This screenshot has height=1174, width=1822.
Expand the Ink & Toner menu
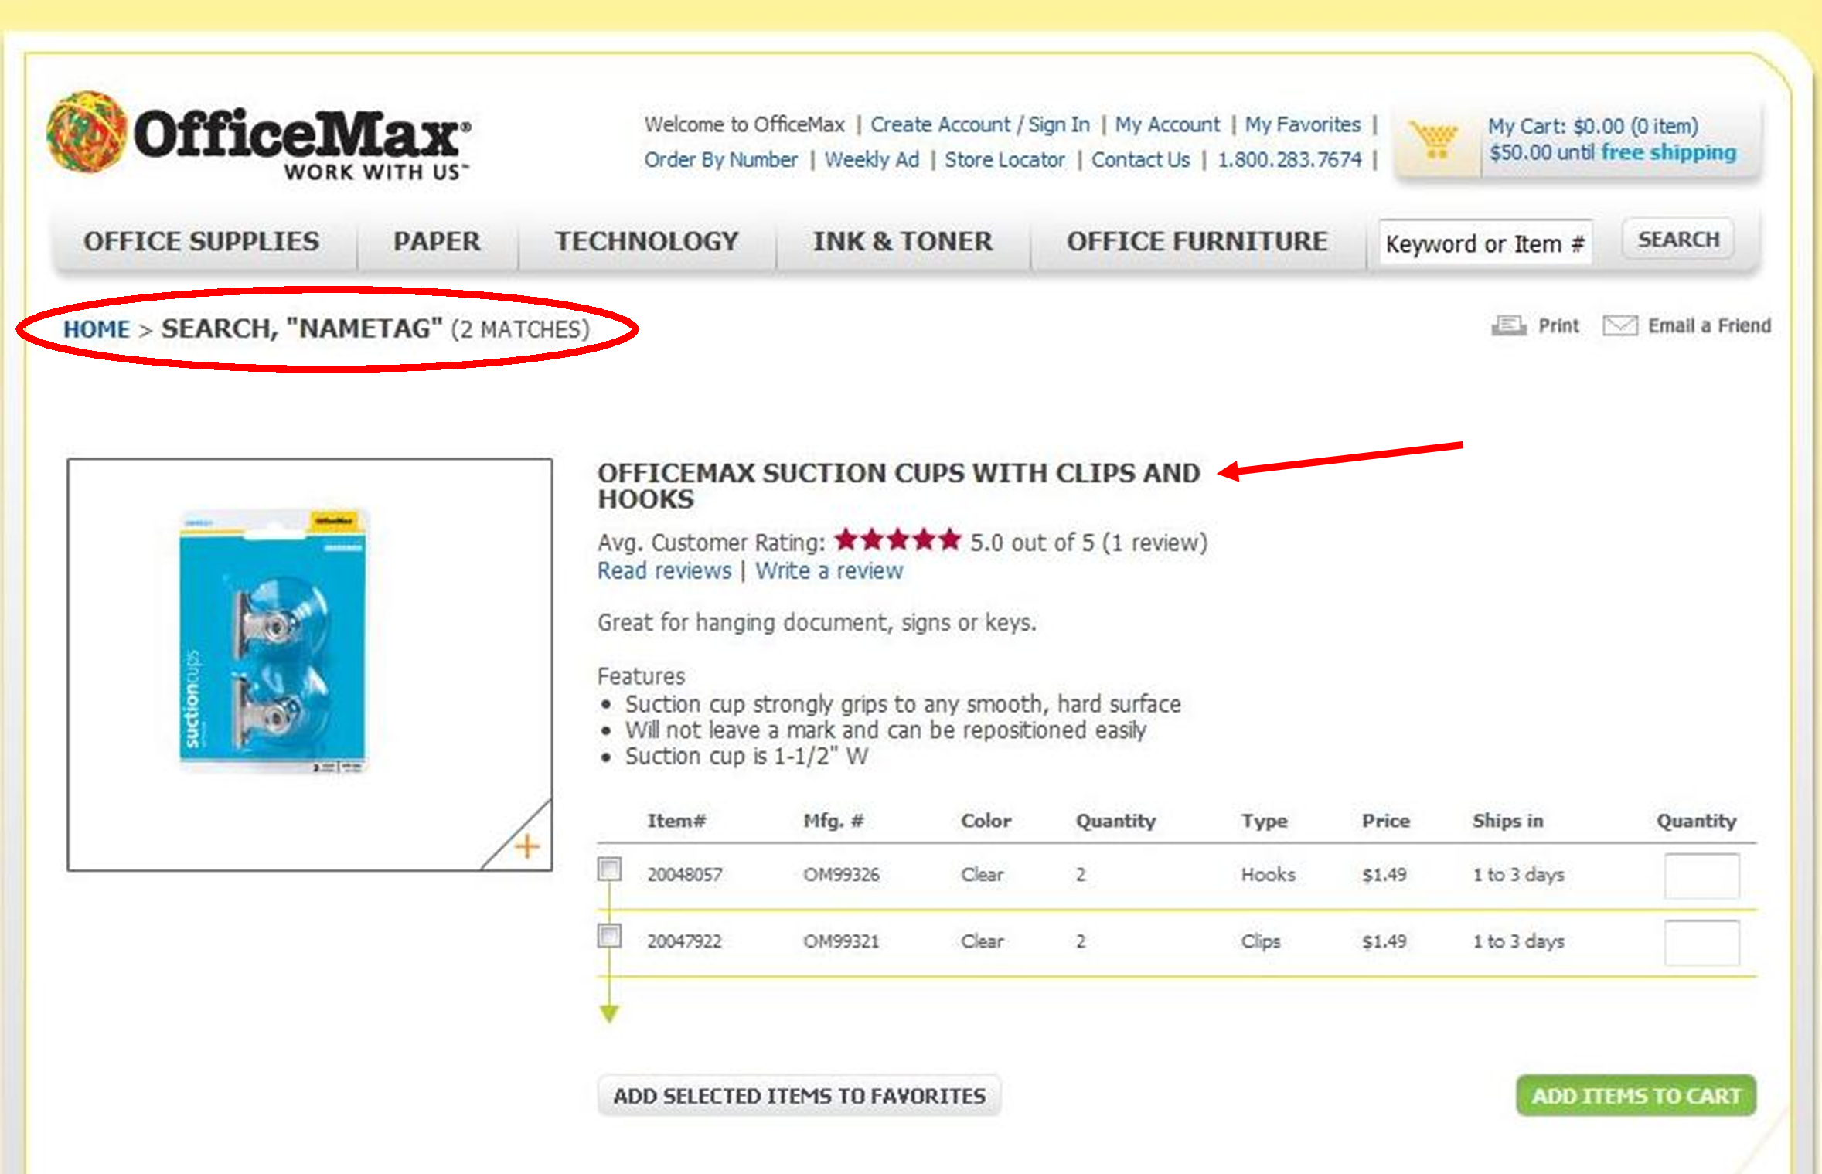tap(902, 241)
